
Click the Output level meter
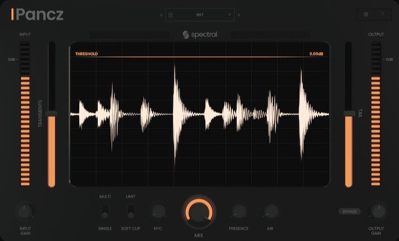click(x=376, y=114)
